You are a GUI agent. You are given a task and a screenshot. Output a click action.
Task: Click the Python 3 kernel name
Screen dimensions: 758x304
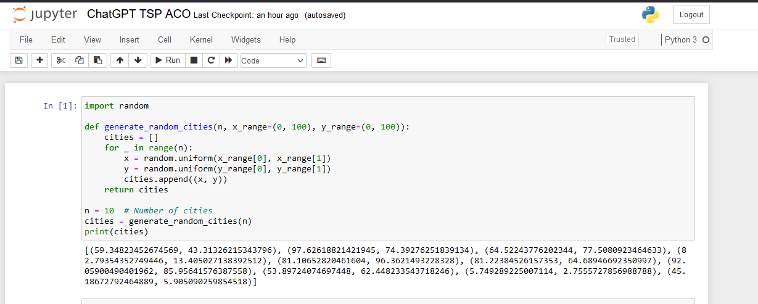(681, 39)
